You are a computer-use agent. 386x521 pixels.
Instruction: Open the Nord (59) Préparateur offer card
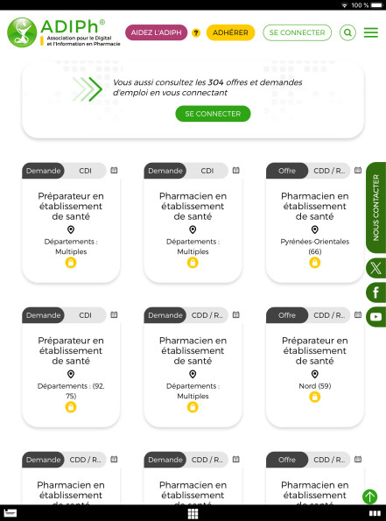pyautogui.click(x=314, y=367)
